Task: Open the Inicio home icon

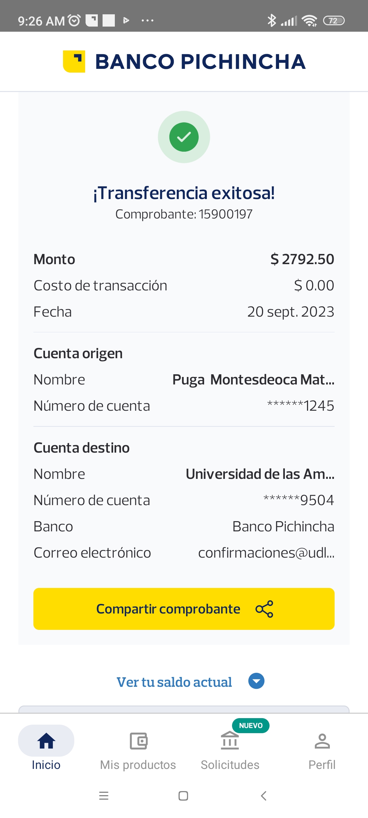Action: tap(46, 741)
